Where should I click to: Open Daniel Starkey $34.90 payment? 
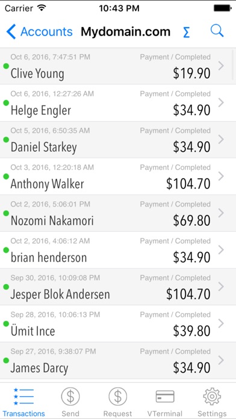coord(118,140)
